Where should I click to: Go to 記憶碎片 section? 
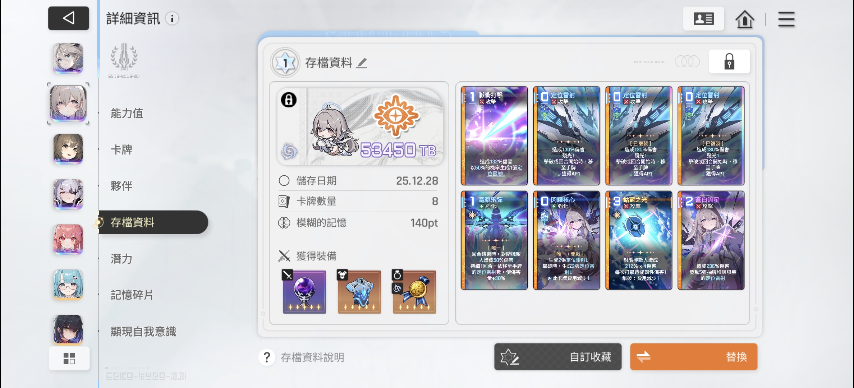(x=132, y=295)
